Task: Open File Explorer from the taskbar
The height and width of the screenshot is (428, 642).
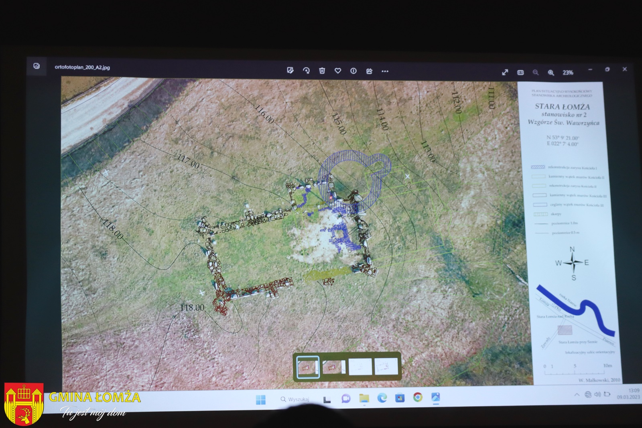Action: 364,398
